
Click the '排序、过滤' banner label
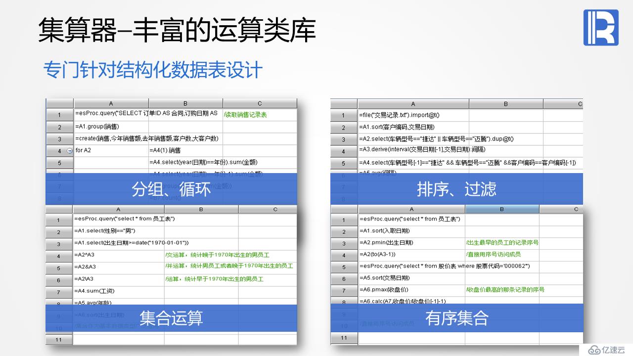[x=456, y=189]
